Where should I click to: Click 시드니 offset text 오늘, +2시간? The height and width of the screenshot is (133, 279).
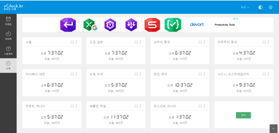pos(244,91)
